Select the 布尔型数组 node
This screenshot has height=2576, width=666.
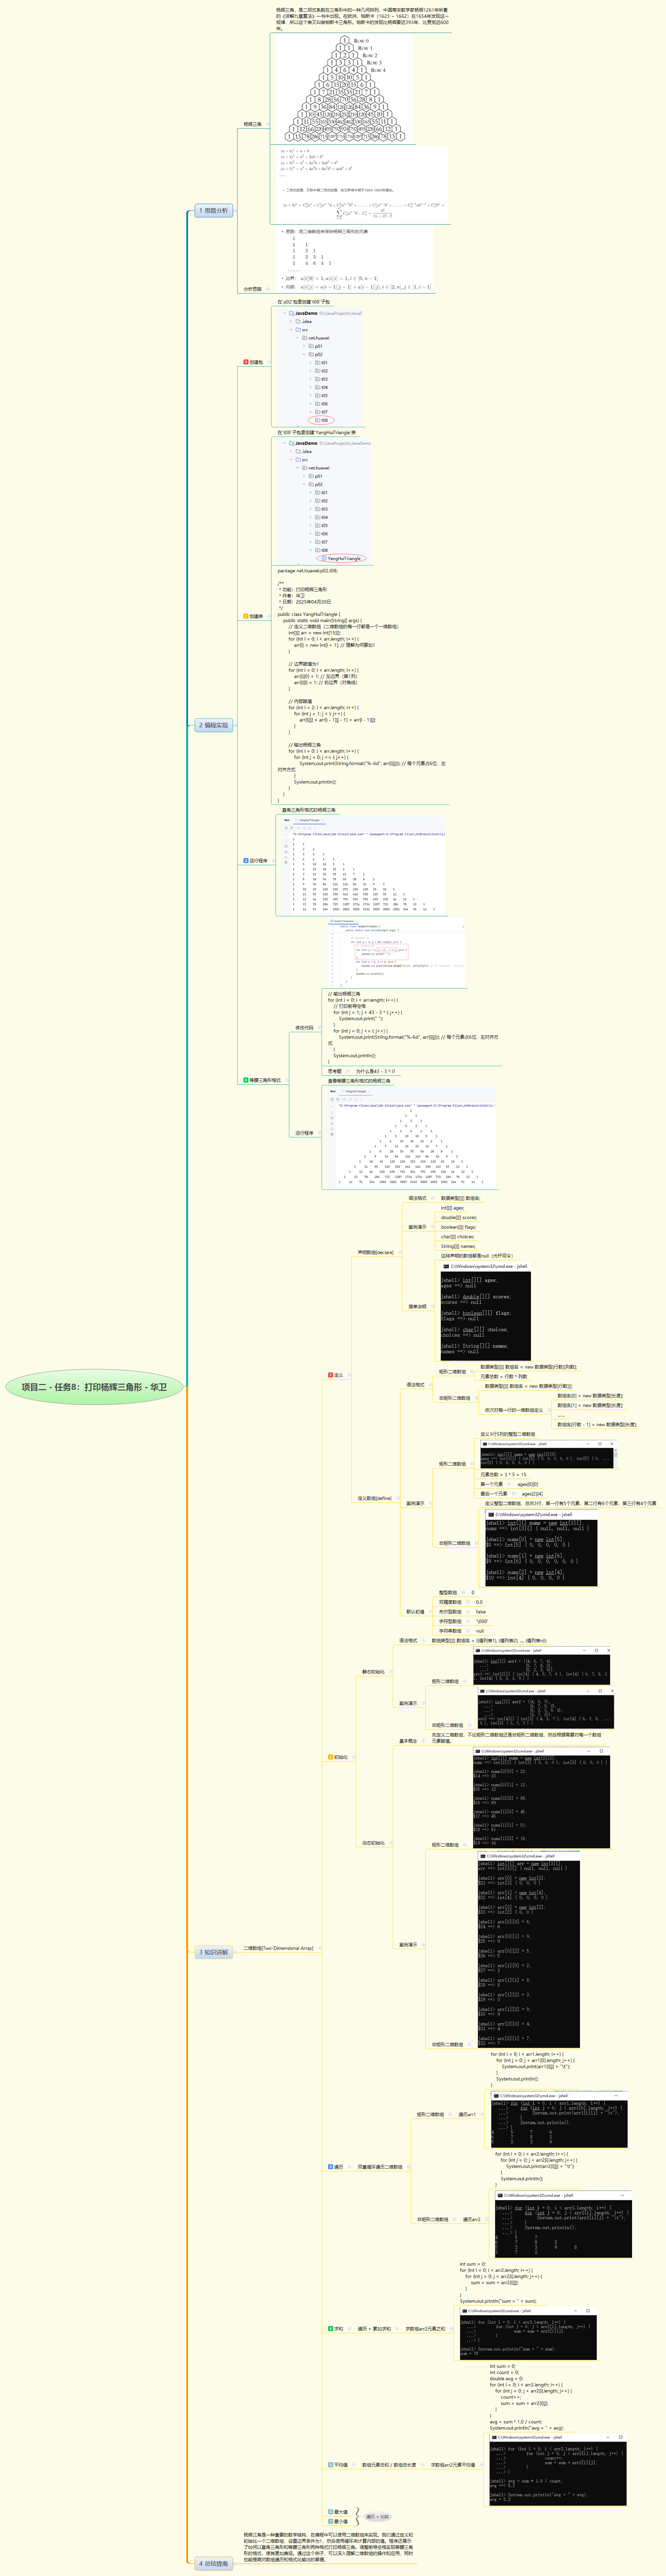coord(450,1612)
